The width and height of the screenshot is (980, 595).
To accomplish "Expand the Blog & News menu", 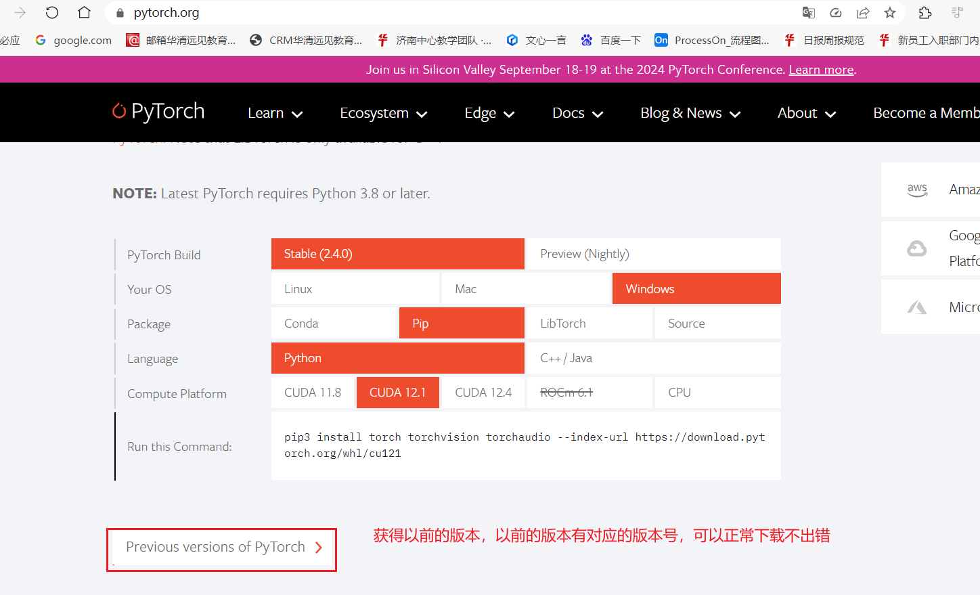I will (x=690, y=113).
